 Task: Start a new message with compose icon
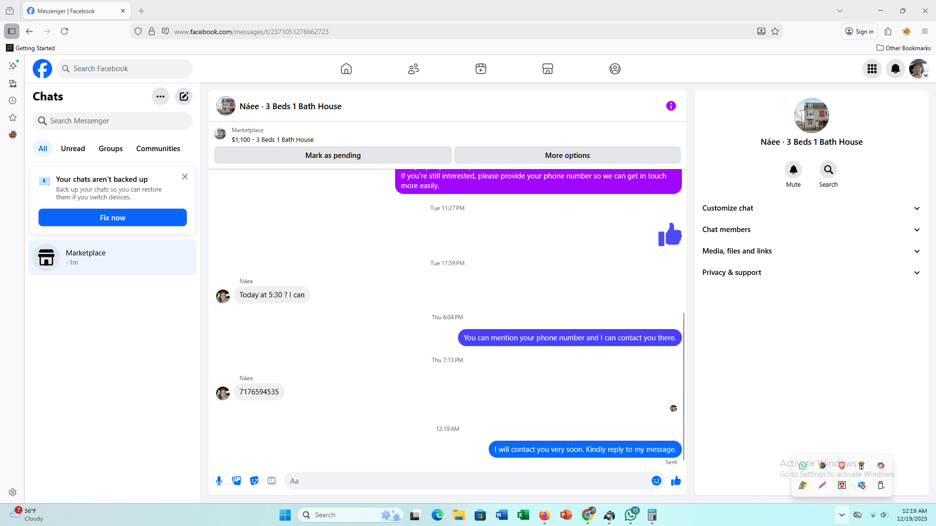coord(184,97)
